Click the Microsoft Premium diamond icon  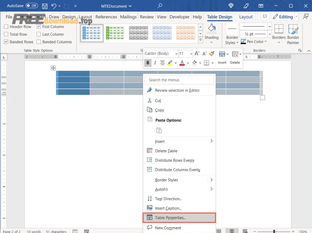231,6
